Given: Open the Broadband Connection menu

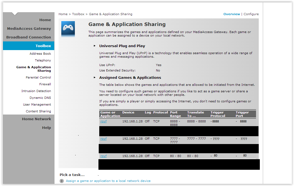Looking at the screenshot, I should tap(28, 37).
